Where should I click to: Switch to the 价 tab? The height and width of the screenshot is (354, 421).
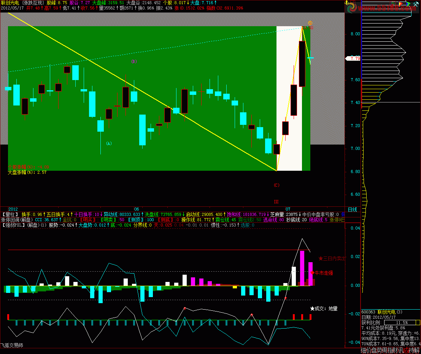click(x=369, y=350)
